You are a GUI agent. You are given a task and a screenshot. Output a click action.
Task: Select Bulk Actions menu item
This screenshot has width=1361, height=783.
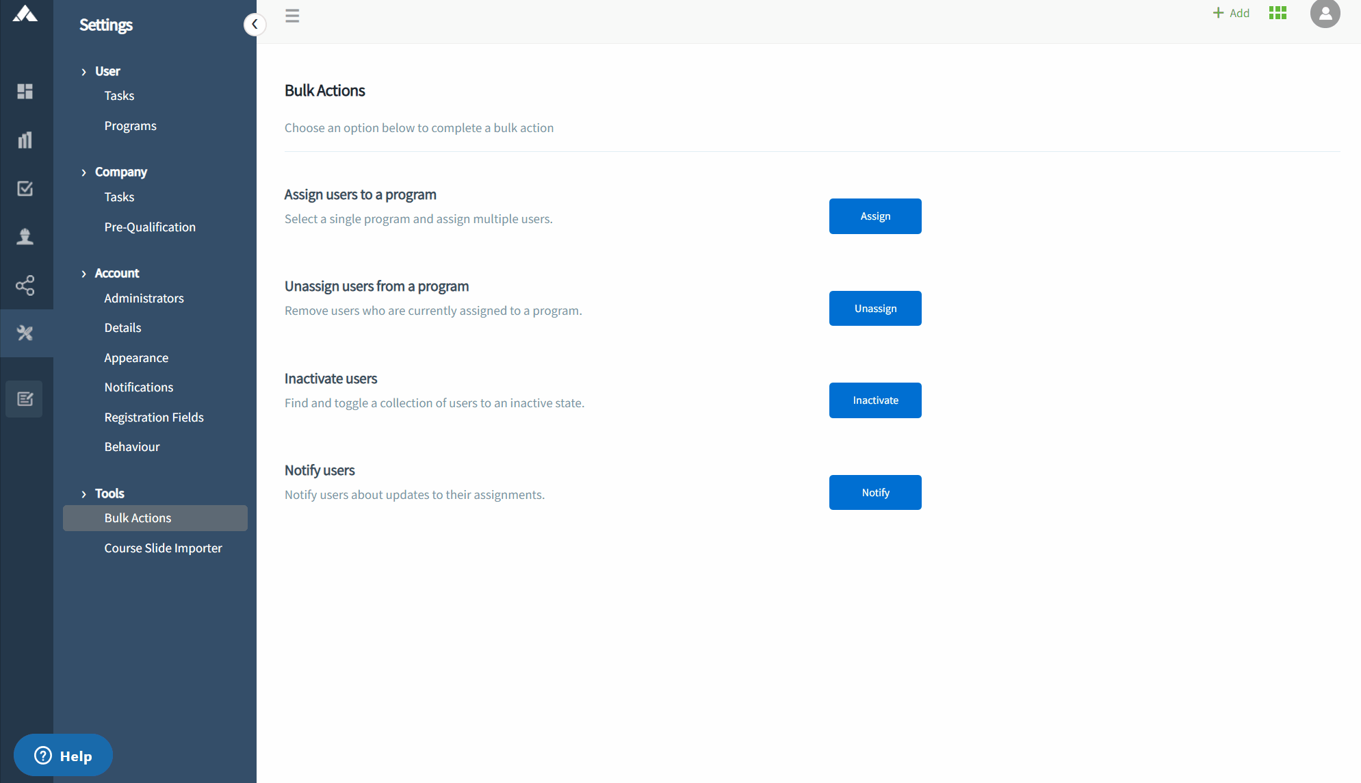tap(155, 518)
